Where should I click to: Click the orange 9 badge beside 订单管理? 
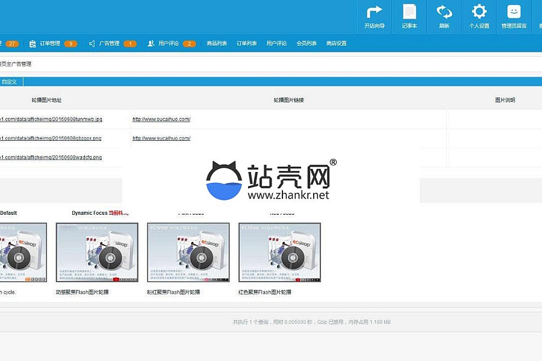coord(70,43)
